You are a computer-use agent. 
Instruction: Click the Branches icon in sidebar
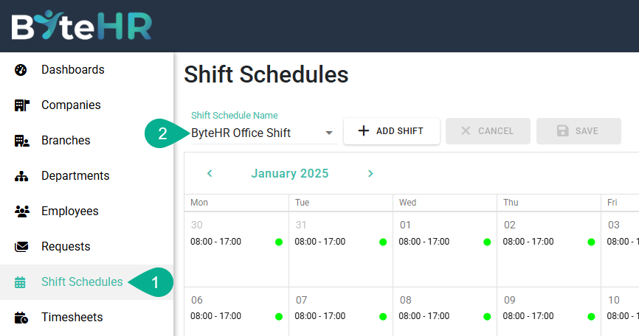(x=21, y=141)
